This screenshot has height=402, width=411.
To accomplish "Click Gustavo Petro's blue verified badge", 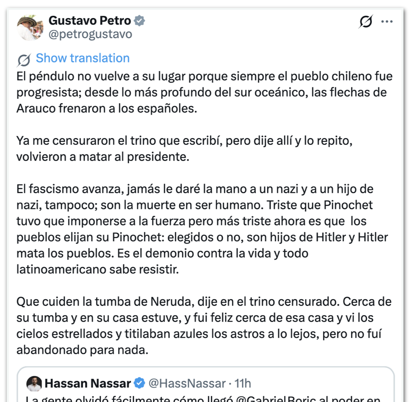I will 139,20.
